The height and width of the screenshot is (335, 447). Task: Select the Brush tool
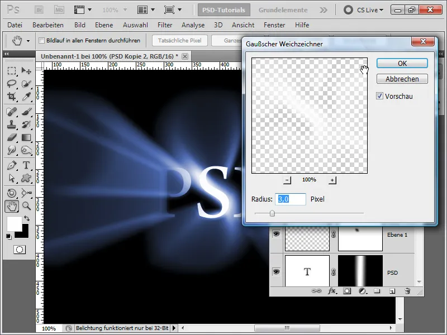(x=26, y=111)
